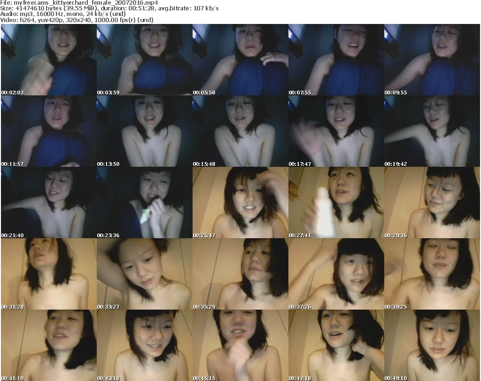Viewport: 481px width, 381px height.
Task: Click the thumbnail marked 00:41:19
Action: (49, 345)
